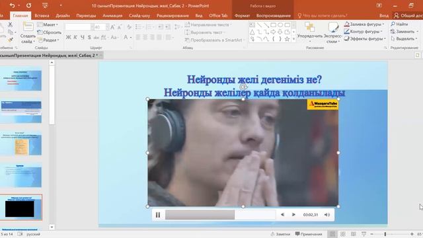Click the Increase Font Size icon
Screen dimensions: 423x238
point(112,26)
